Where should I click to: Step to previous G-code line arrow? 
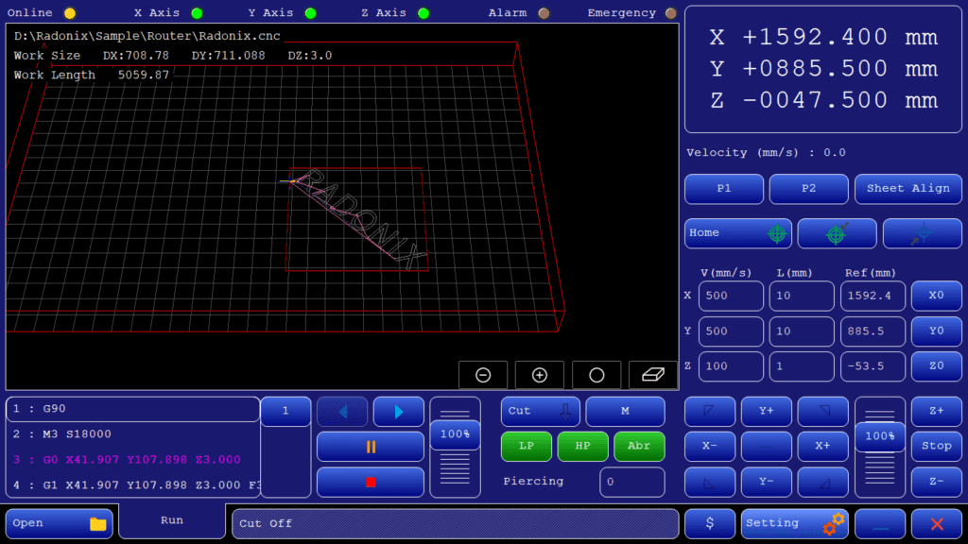(x=342, y=412)
